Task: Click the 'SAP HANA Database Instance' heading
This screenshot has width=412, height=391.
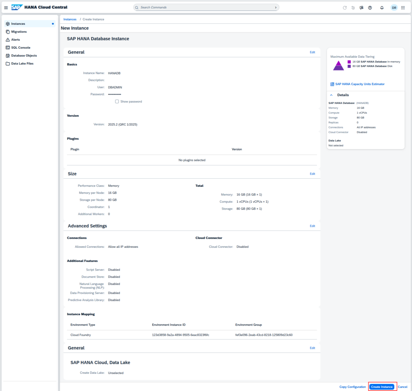Action: tap(98, 39)
